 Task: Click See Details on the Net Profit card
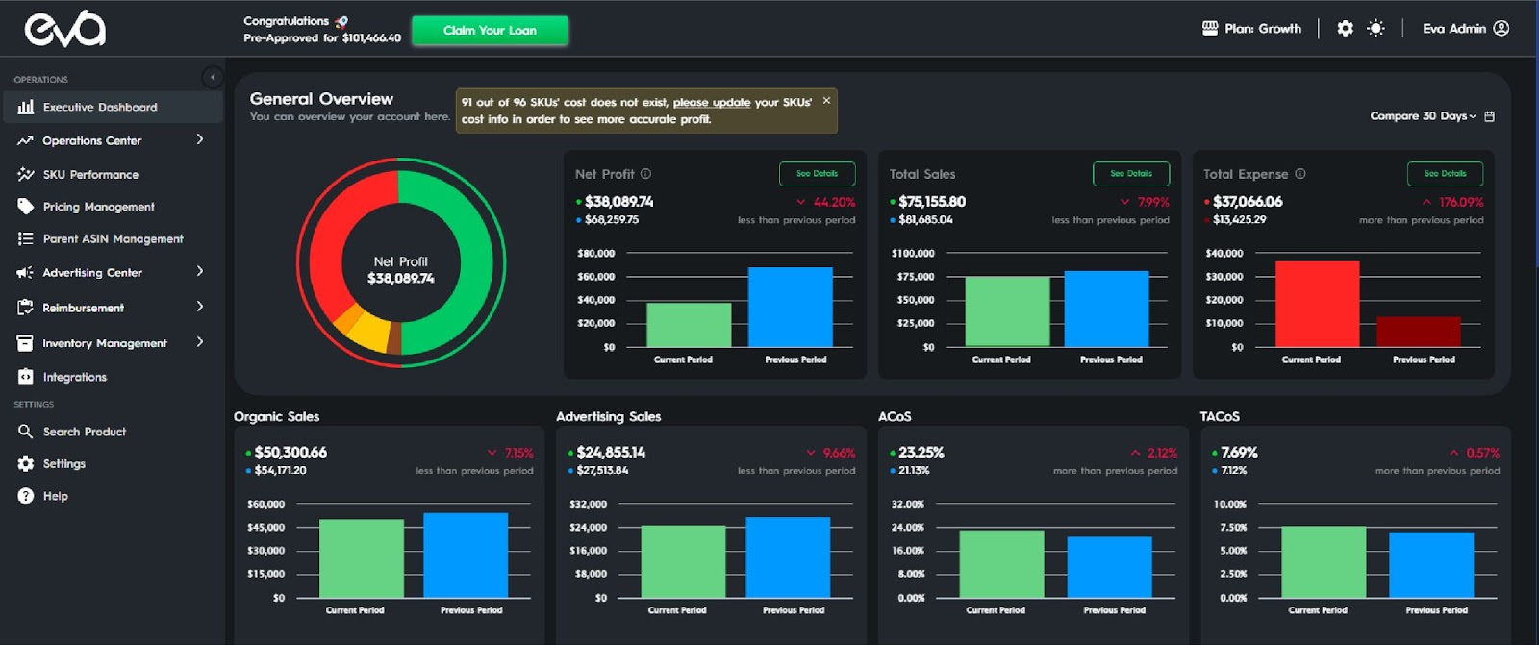click(817, 174)
